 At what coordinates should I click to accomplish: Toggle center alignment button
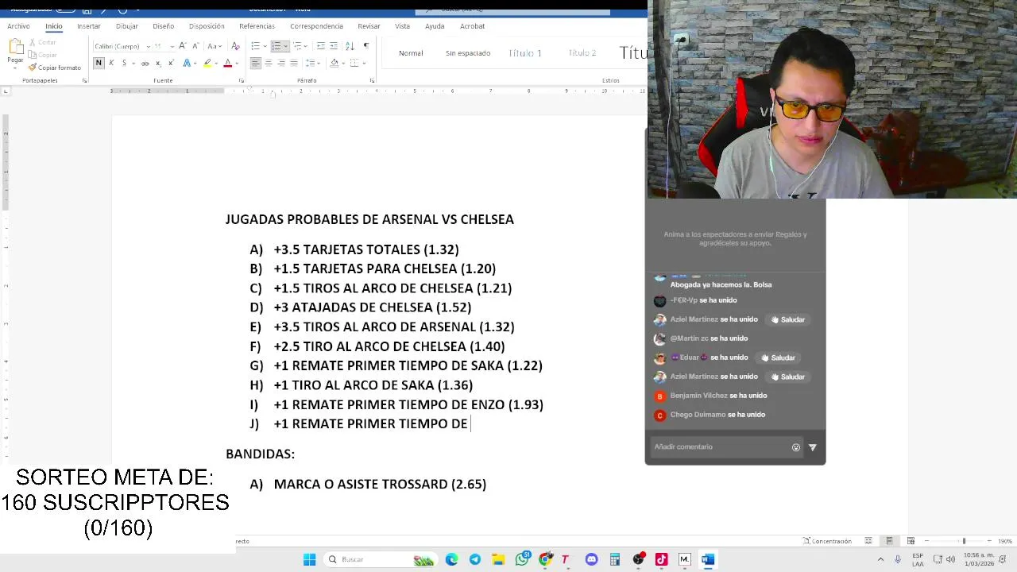pos(269,63)
